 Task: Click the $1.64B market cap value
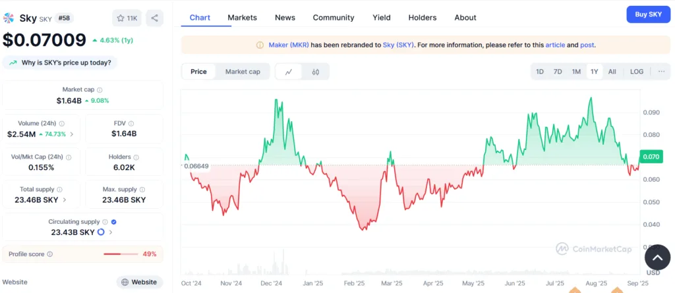pos(69,101)
